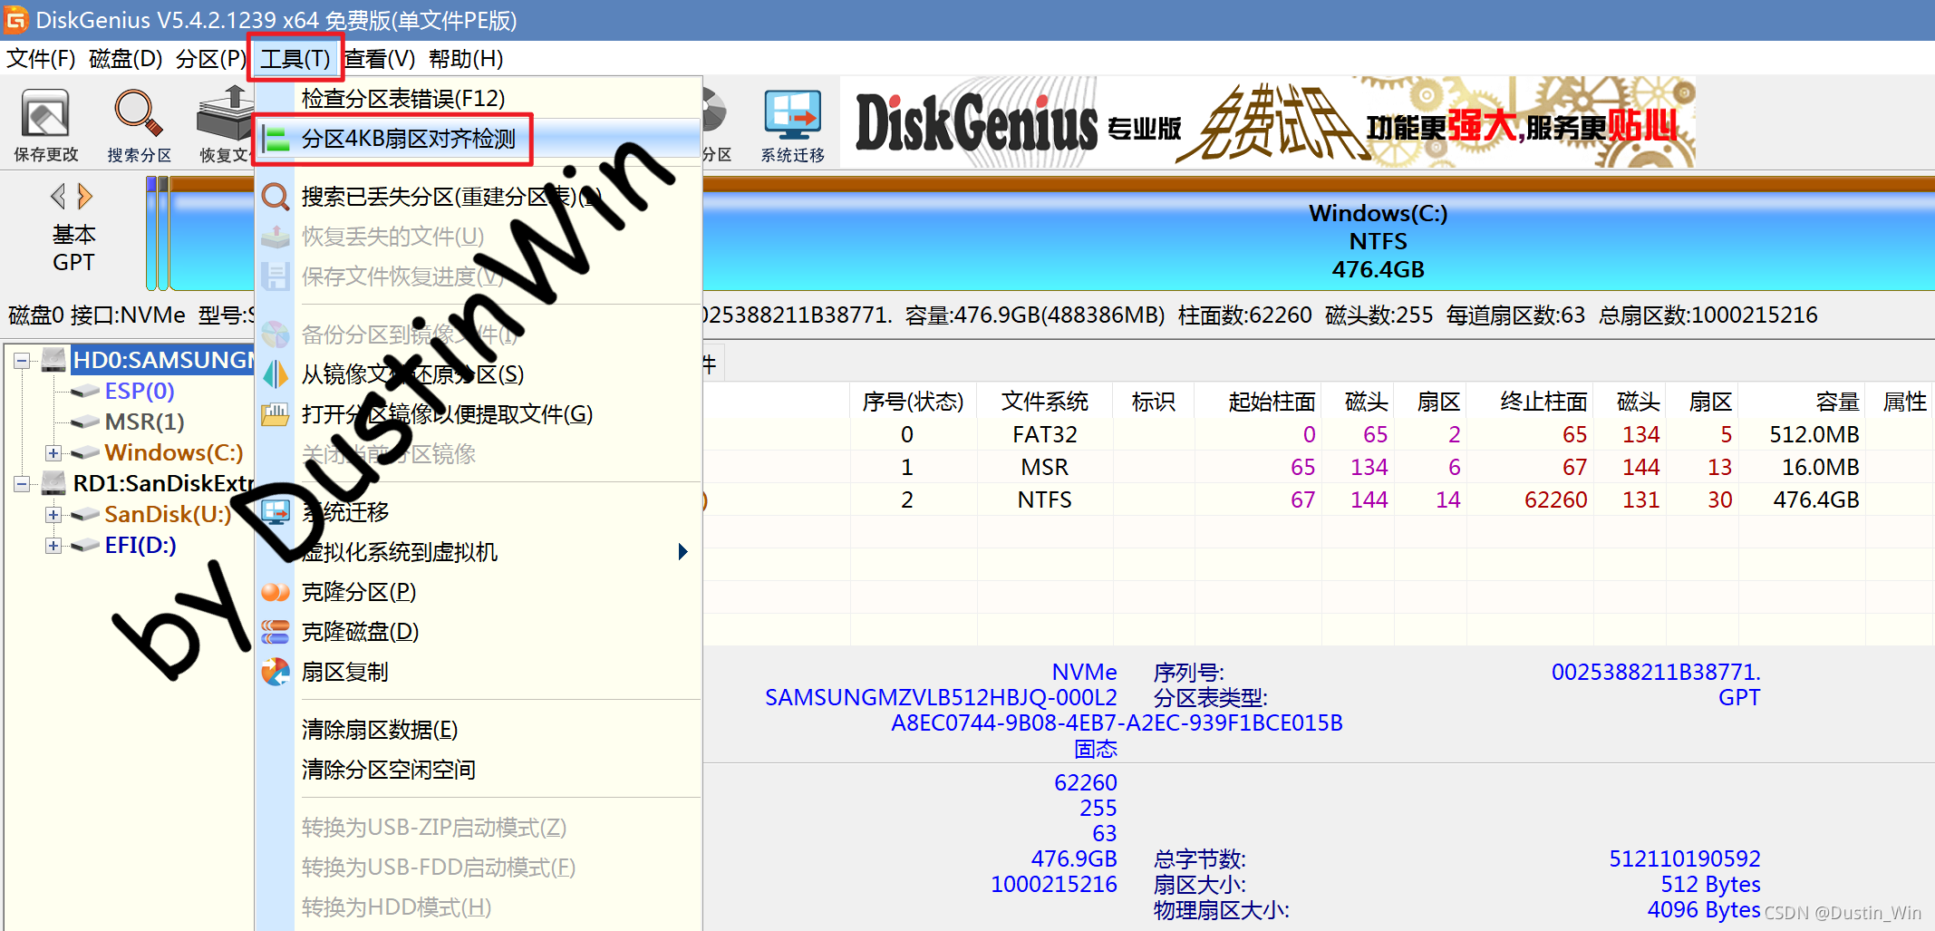This screenshot has height=931, width=1935.
Task: Choose 扇区复制 menu item
Action: pos(479,672)
